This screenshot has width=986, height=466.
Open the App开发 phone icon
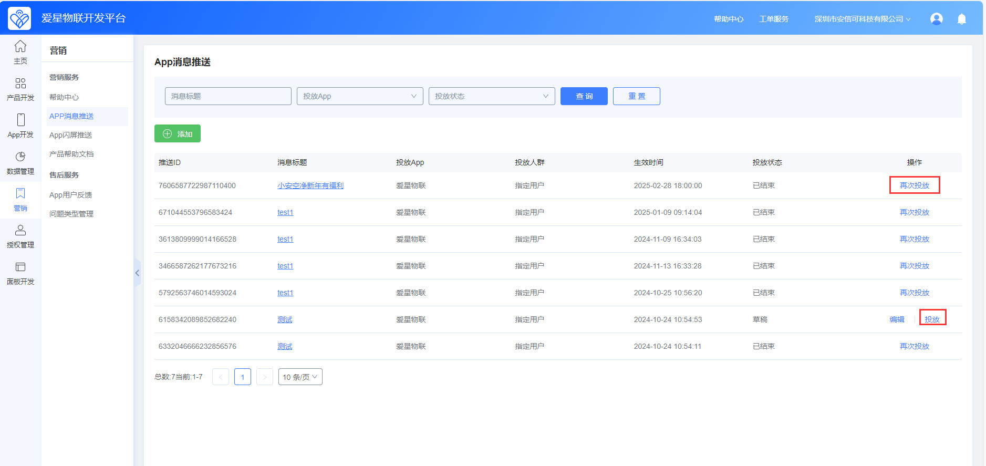(20, 120)
